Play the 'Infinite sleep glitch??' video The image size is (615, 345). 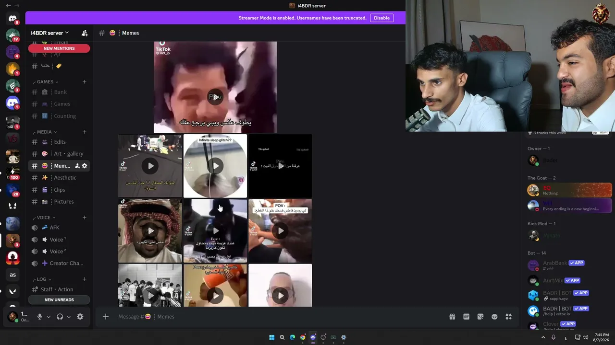tap(215, 166)
